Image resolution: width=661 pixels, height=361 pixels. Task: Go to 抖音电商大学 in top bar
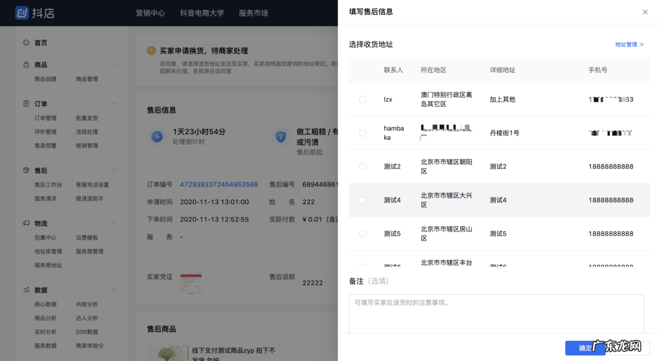point(202,13)
